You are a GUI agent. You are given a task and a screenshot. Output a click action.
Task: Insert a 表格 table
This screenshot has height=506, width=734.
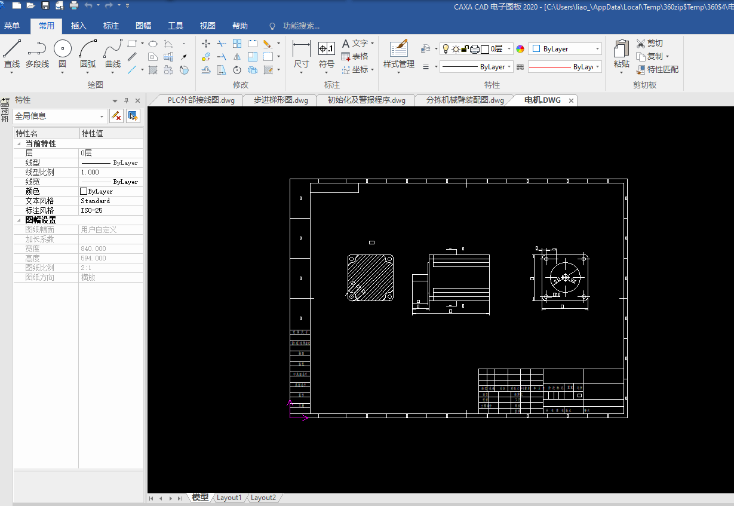[x=355, y=56]
